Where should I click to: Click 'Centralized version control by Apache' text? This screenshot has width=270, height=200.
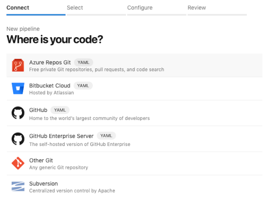72,191
